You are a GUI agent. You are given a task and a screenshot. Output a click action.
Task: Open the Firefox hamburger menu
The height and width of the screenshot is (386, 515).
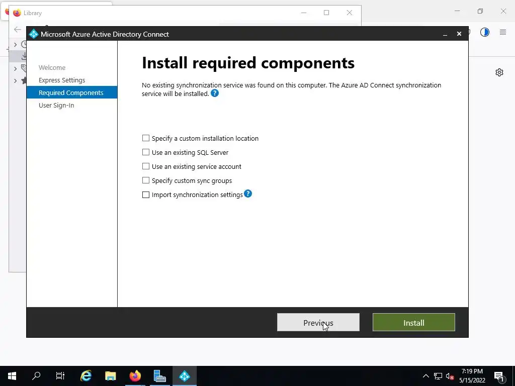click(503, 32)
